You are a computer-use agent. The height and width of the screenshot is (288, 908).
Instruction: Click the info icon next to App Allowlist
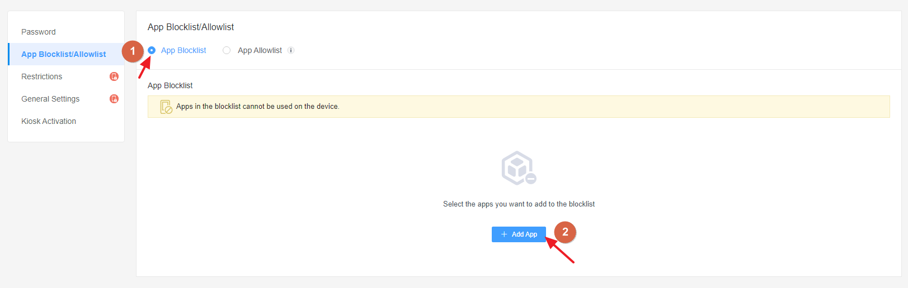tap(291, 50)
